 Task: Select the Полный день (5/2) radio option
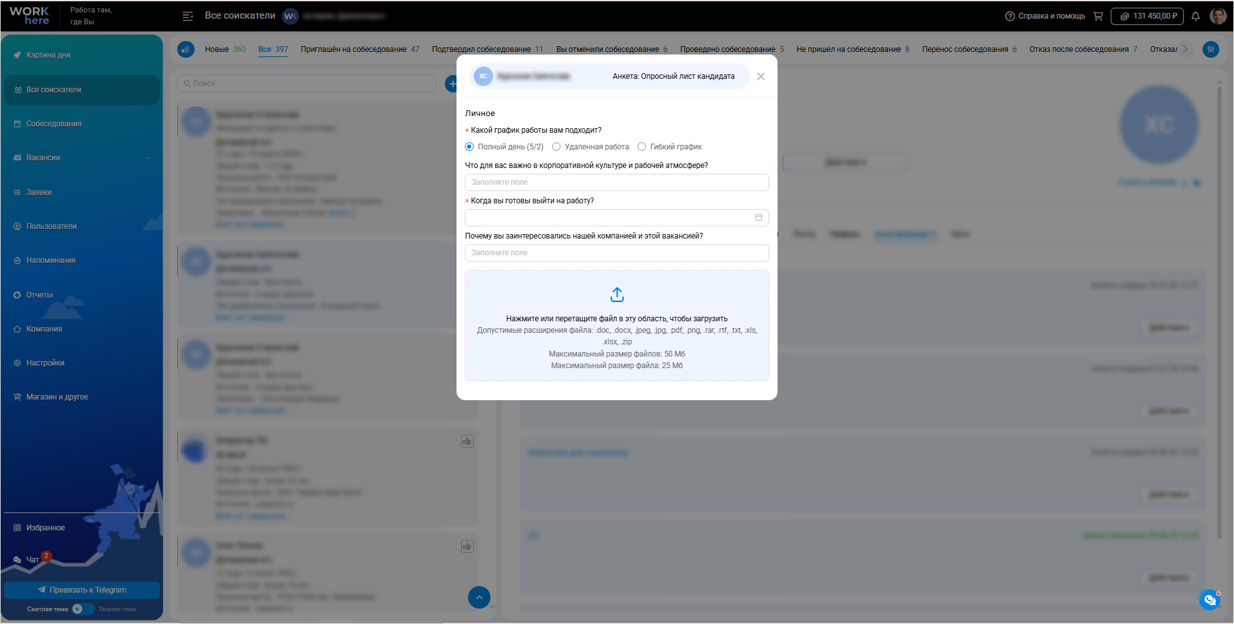coord(469,147)
